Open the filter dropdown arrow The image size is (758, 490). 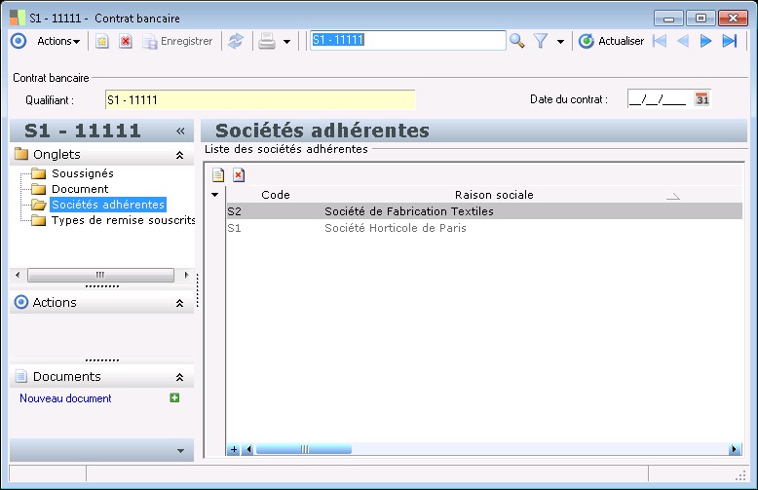coord(560,42)
